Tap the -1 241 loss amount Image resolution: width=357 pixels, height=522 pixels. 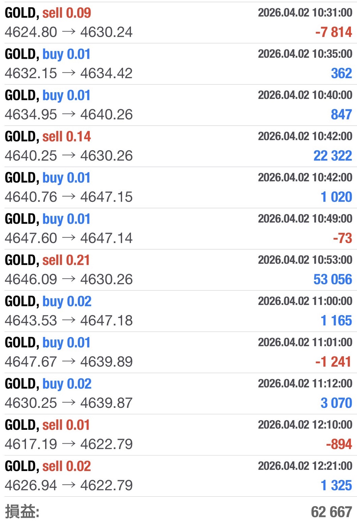[333, 362]
